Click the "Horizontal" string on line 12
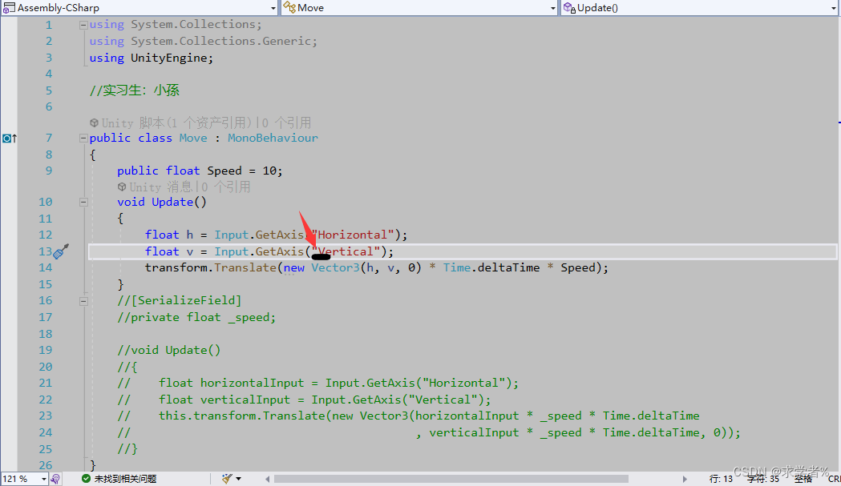Image resolution: width=841 pixels, height=486 pixels. 353,235
